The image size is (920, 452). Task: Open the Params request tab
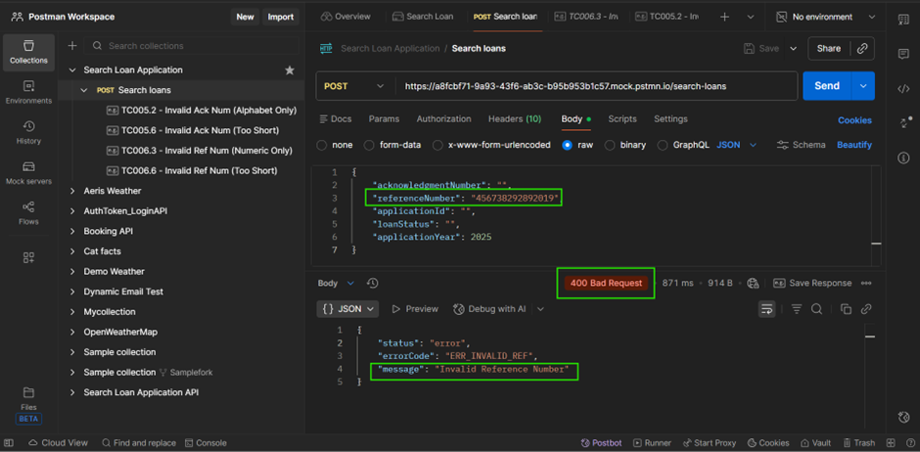coord(384,119)
